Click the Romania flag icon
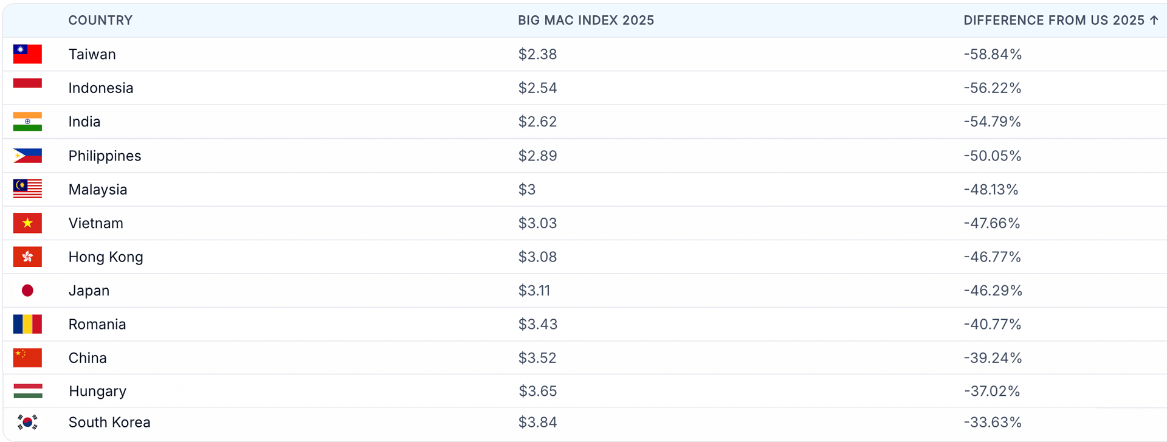Viewport: 1167px width, 442px height. tap(27, 324)
